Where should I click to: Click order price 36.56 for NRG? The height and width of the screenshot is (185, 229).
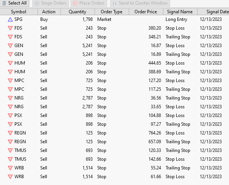(156, 98)
